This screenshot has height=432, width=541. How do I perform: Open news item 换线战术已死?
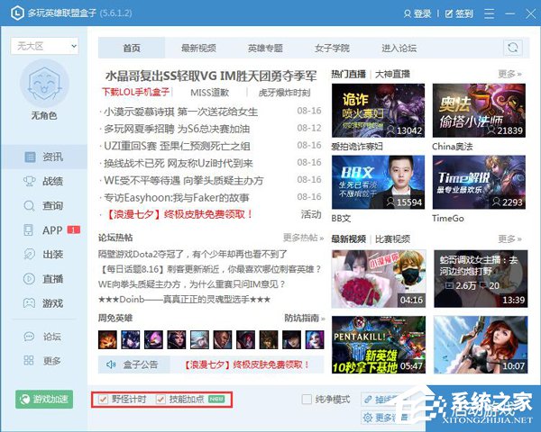point(179,163)
